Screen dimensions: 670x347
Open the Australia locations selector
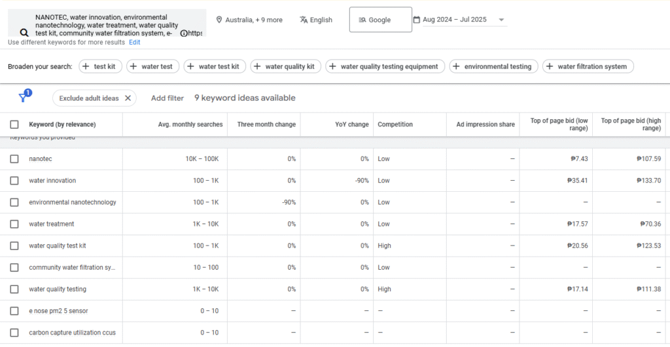[253, 20]
